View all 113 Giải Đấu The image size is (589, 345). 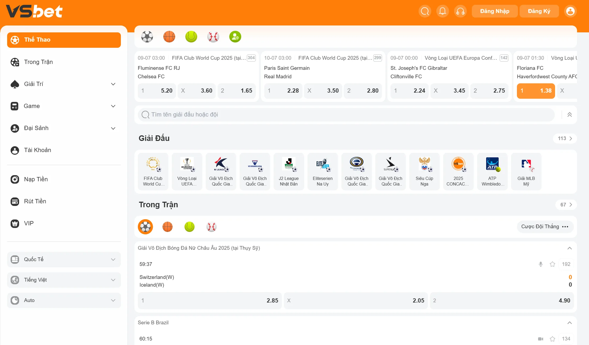(x=565, y=138)
